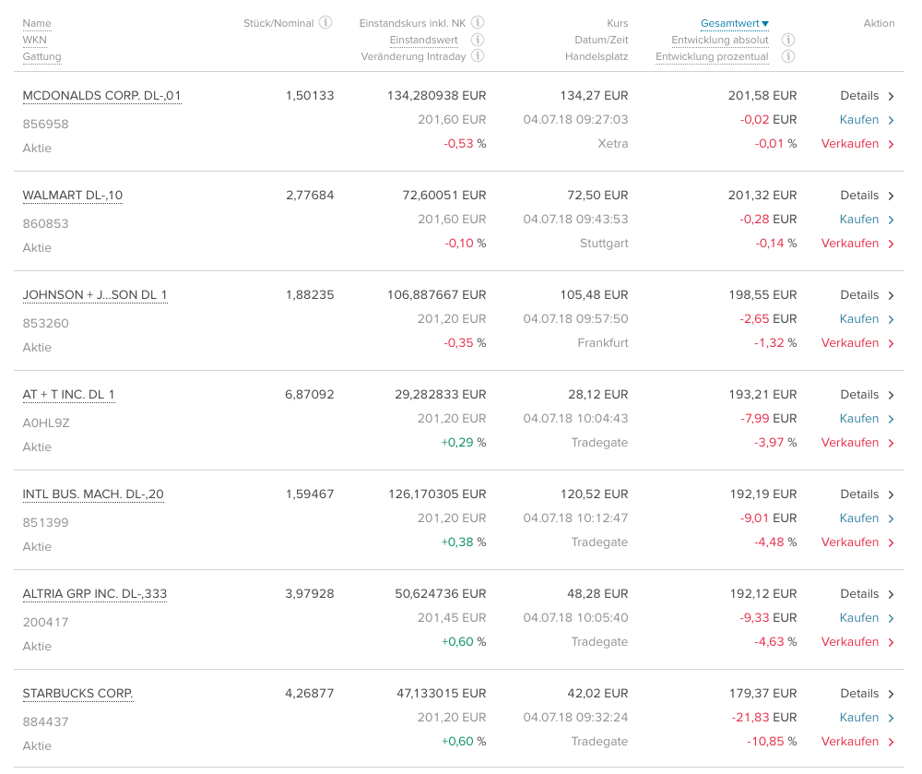Viewport: 922px width, 774px height.
Task: Open info icon next to Stück/Nominal
Action: tap(325, 23)
